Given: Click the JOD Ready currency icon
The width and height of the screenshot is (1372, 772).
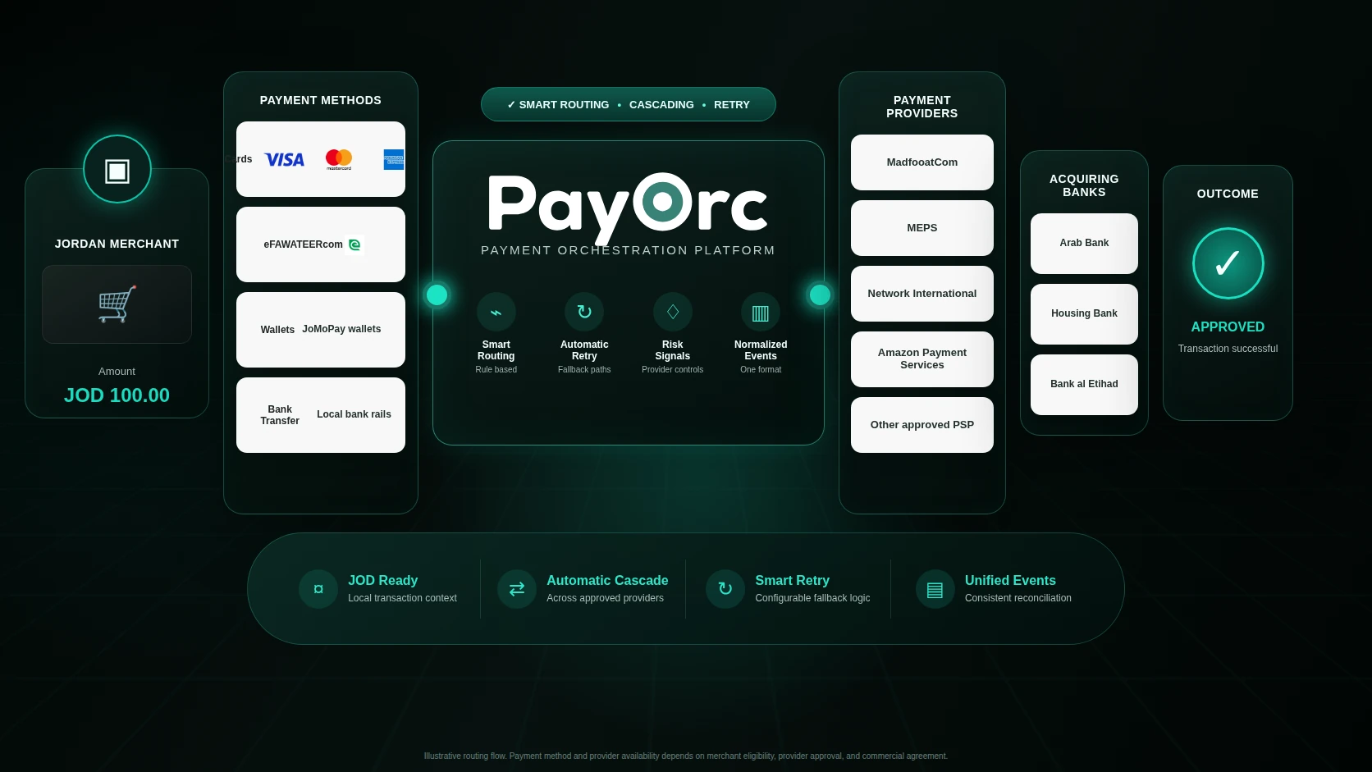Looking at the screenshot, I should pos(318,589).
